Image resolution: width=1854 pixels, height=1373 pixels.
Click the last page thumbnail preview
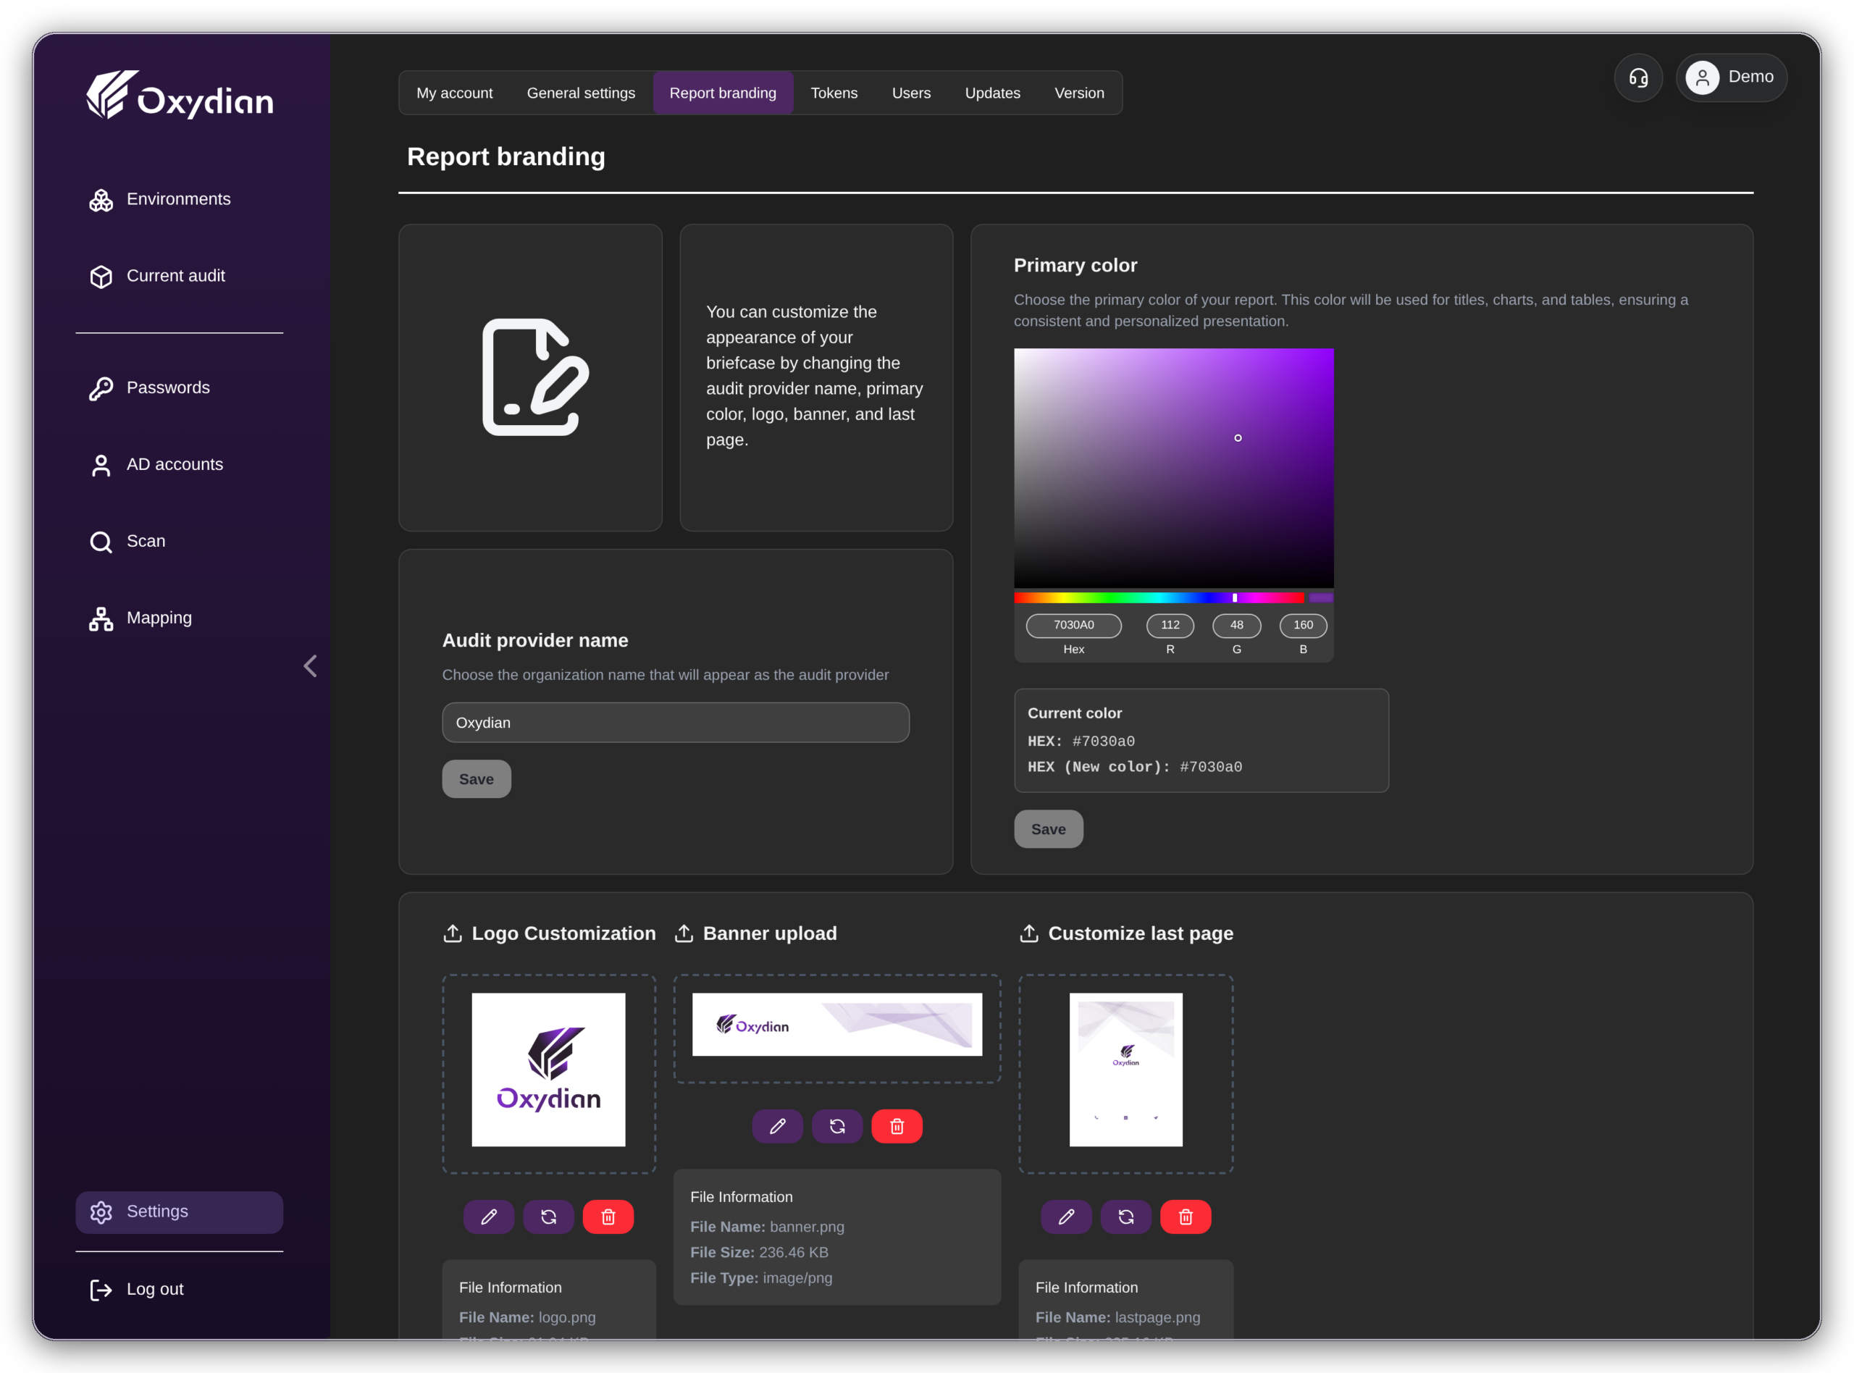pyautogui.click(x=1126, y=1070)
